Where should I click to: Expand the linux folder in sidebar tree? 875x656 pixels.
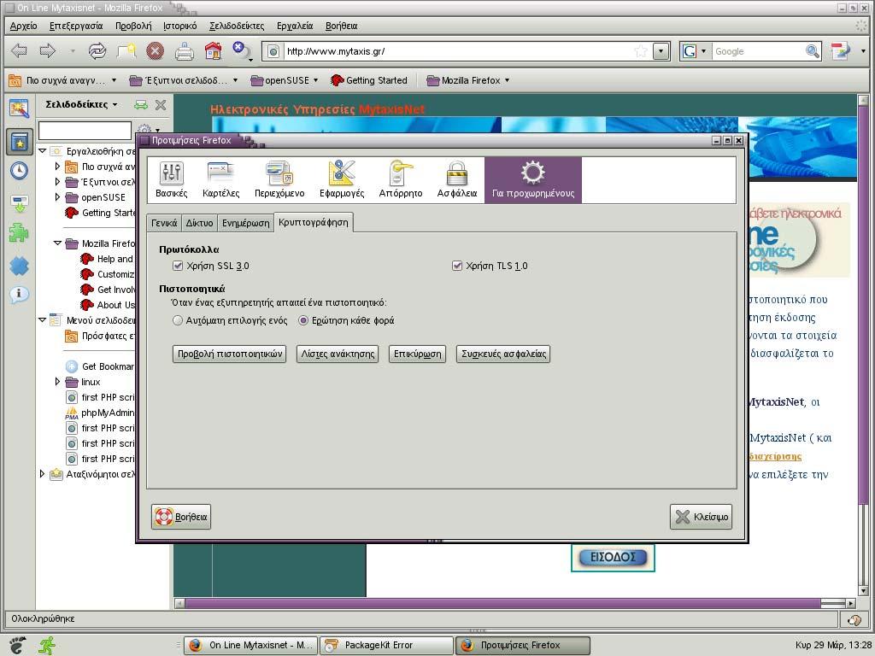[x=57, y=382]
